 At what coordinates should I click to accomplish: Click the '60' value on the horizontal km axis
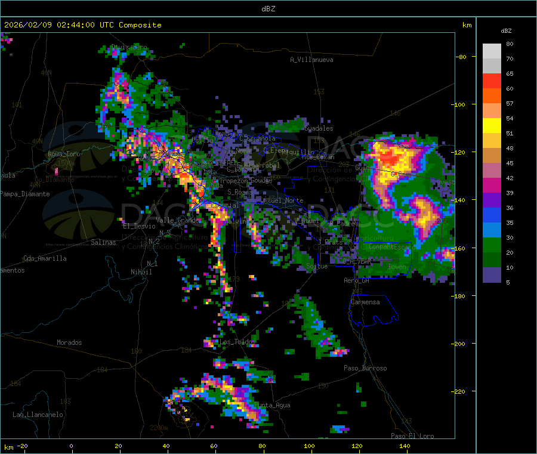pos(214,446)
